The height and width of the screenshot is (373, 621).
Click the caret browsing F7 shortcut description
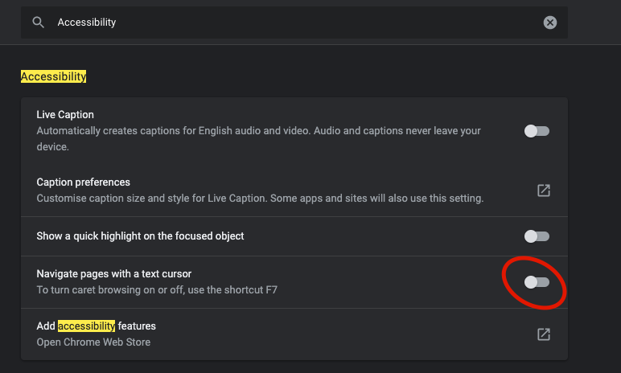[x=157, y=289]
